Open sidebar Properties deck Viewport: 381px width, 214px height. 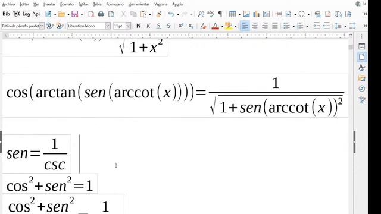tap(361, 46)
